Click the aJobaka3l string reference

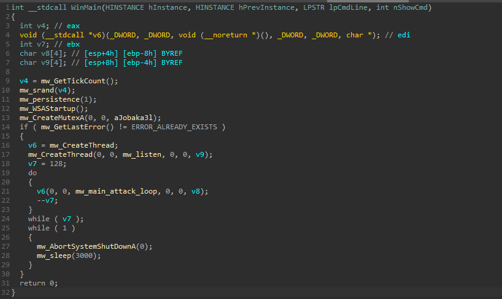tap(133, 118)
